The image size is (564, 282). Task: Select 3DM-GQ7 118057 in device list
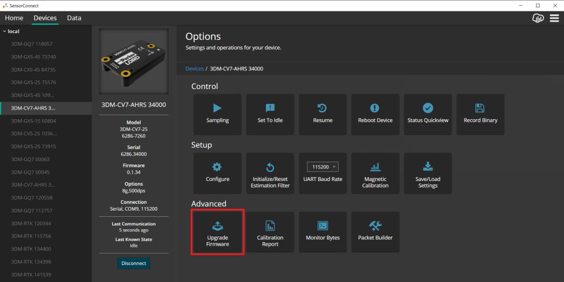pos(32,44)
